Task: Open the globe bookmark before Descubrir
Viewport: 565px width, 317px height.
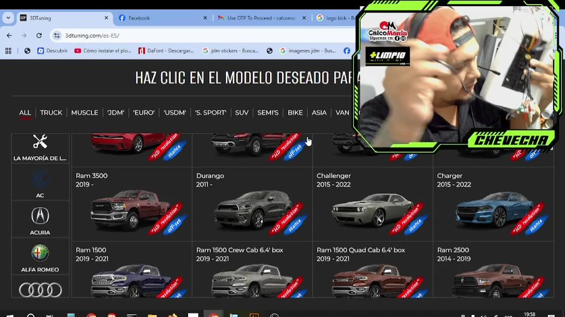Action: tap(27, 51)
